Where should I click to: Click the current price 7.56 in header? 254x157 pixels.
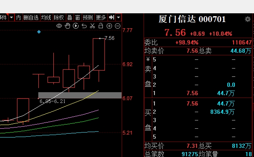[175, 33]
